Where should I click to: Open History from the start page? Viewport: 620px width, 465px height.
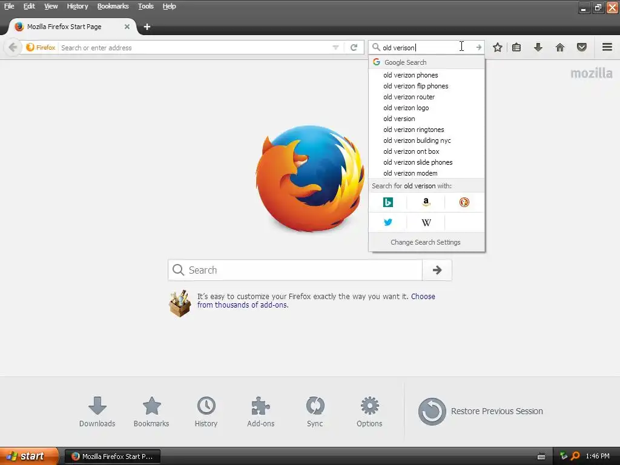tap(206, 412)
